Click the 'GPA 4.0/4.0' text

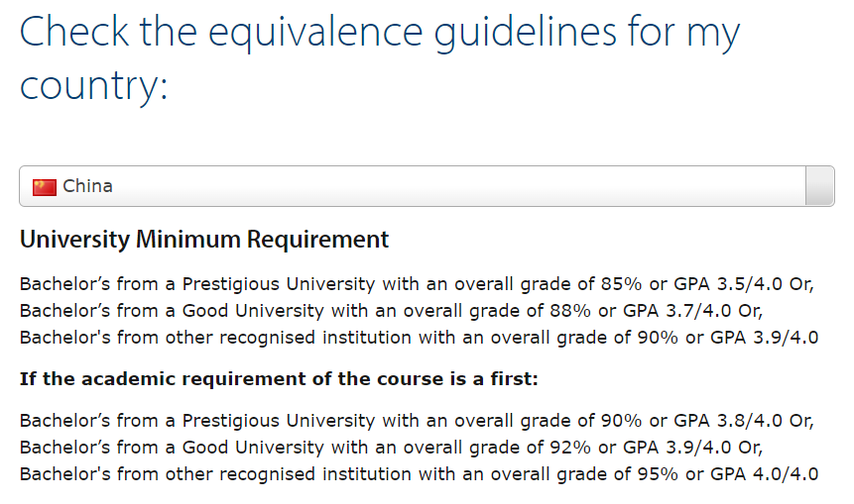coord(765,473)
